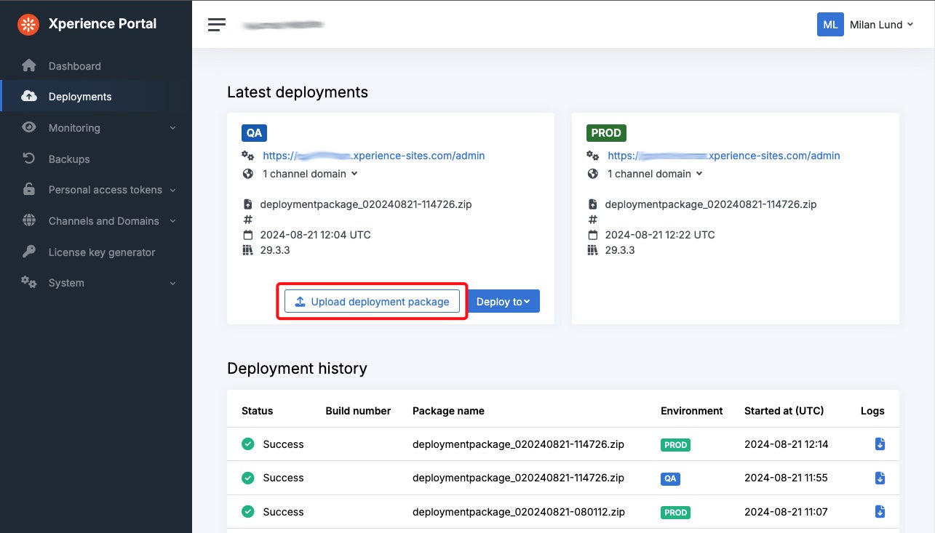Click Upload deployment package button
The width and height of the screenshot is (935, 533).
pyautogui.click(x=372, y=302)
